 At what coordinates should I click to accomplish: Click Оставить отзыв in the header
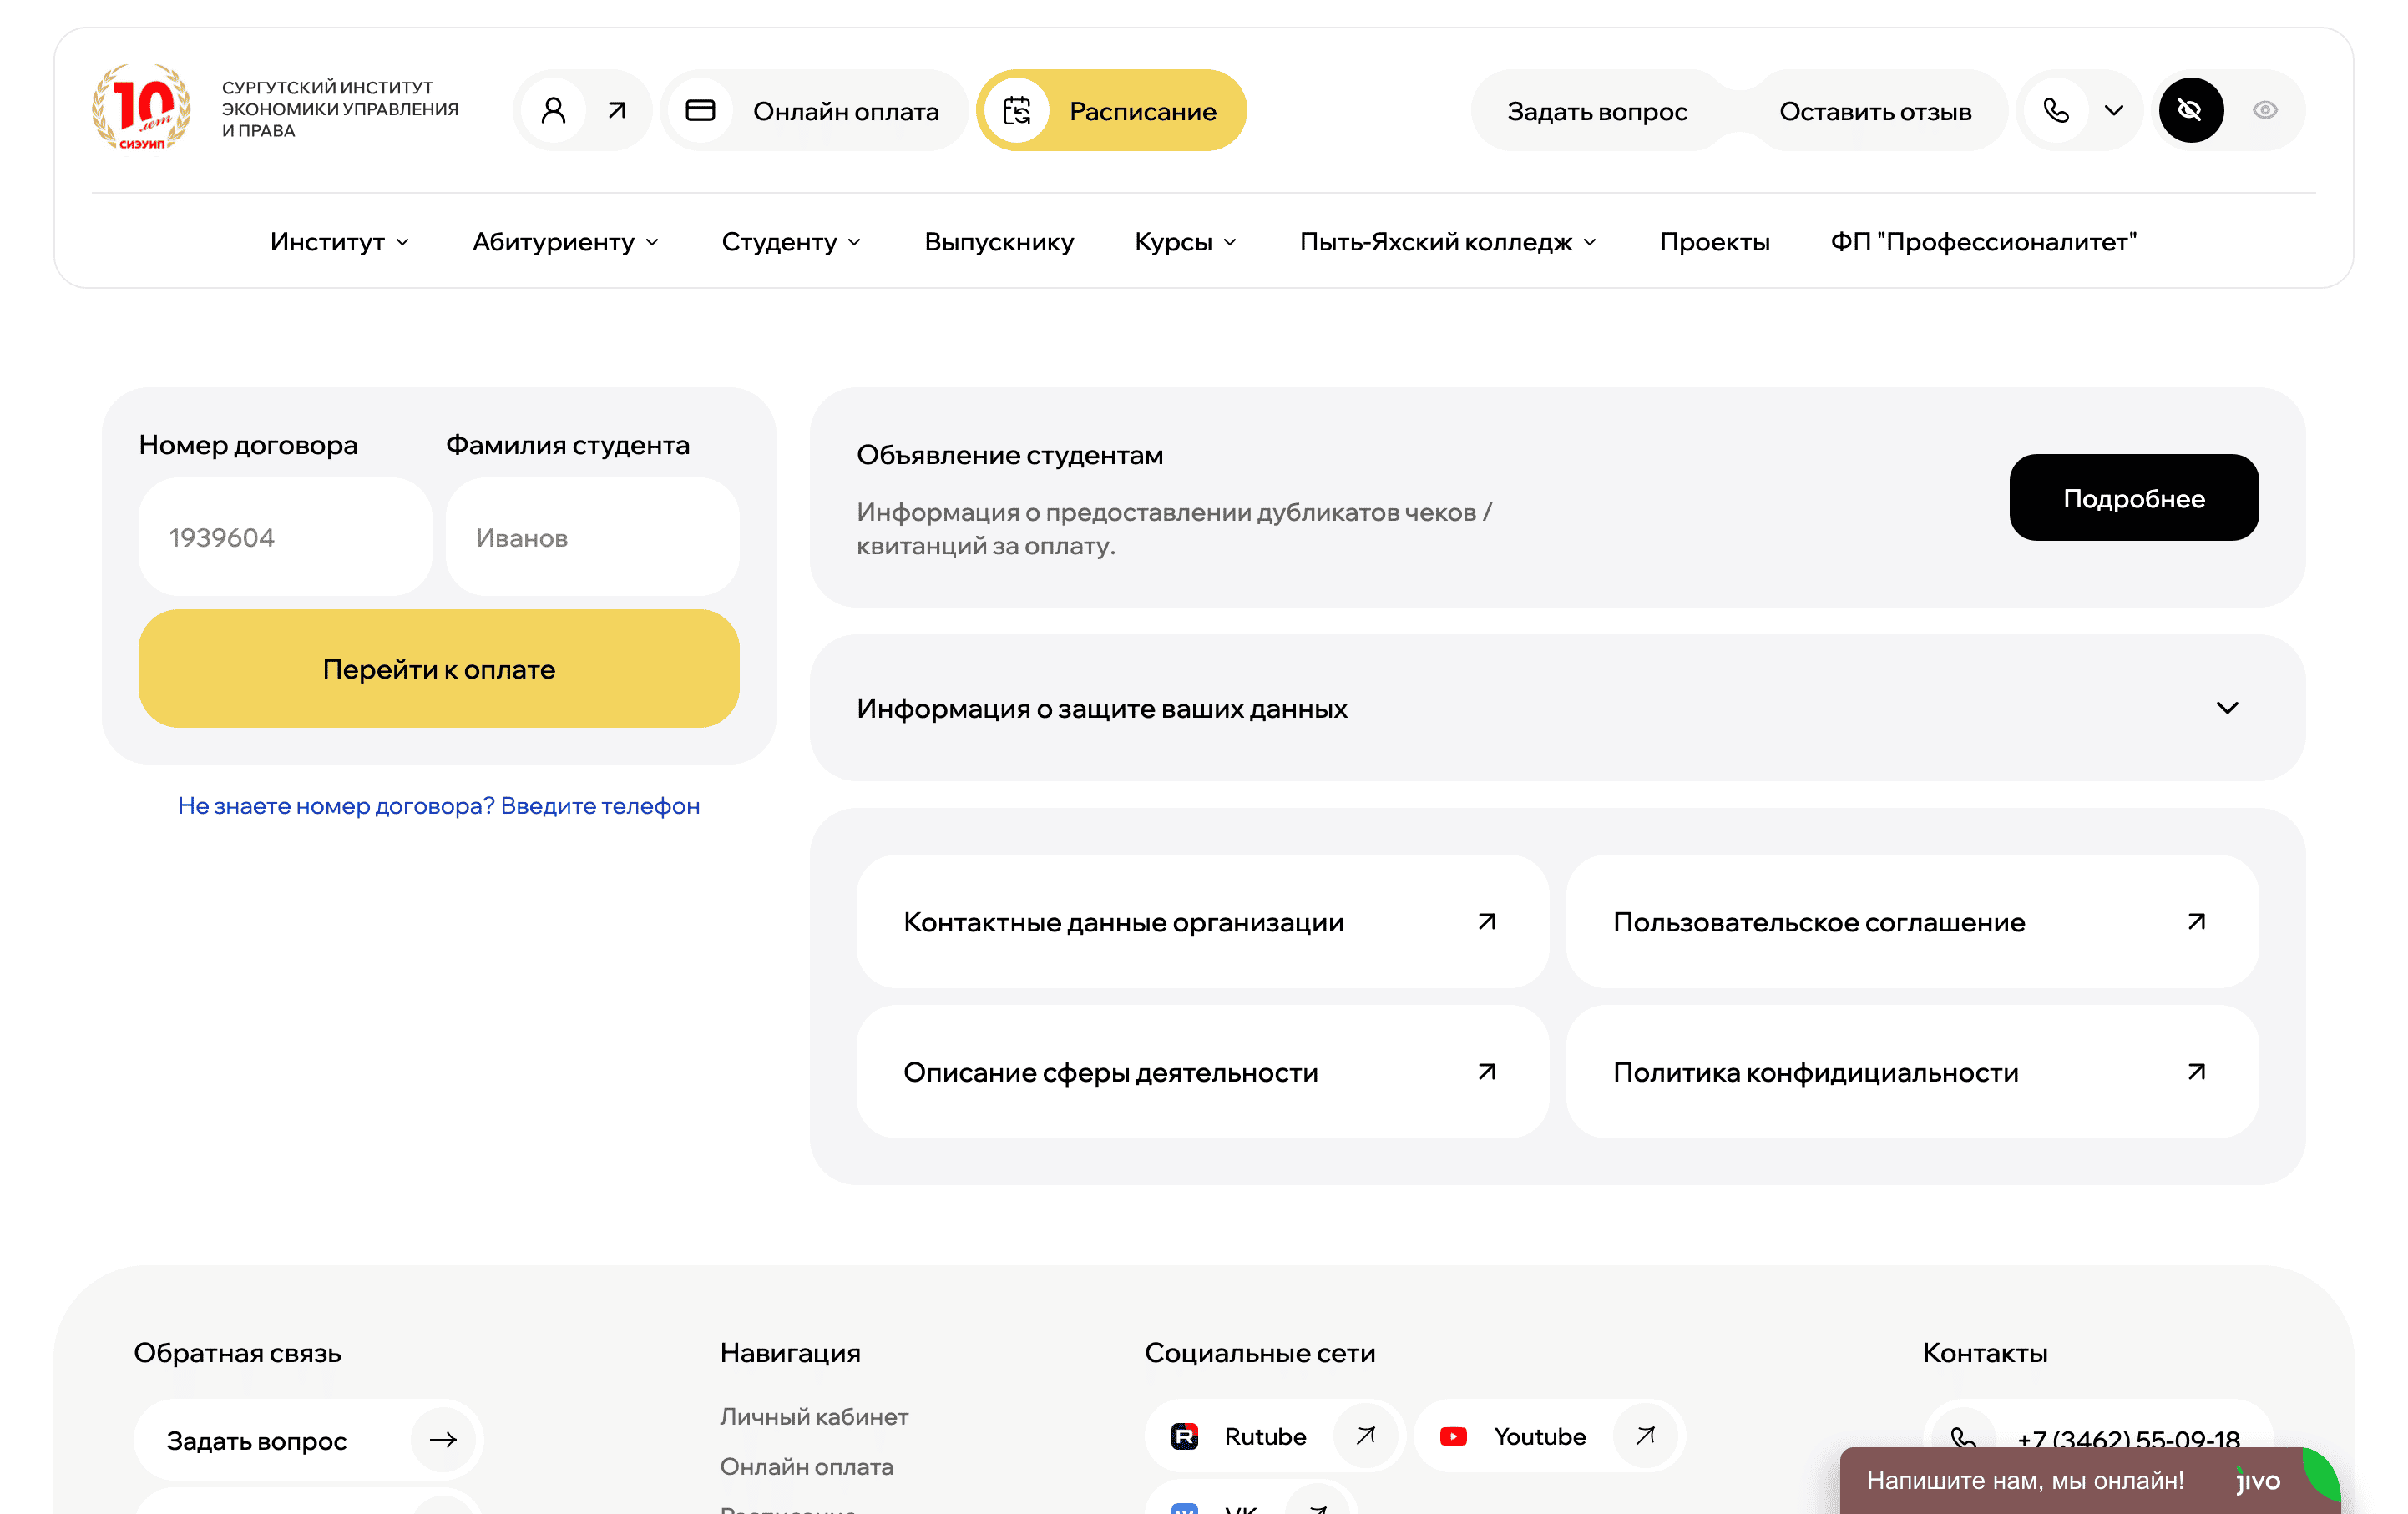[1875, 110]
